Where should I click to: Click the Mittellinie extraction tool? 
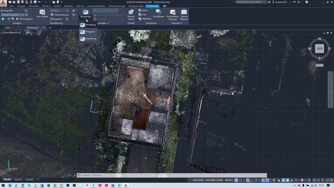point(145,19)
